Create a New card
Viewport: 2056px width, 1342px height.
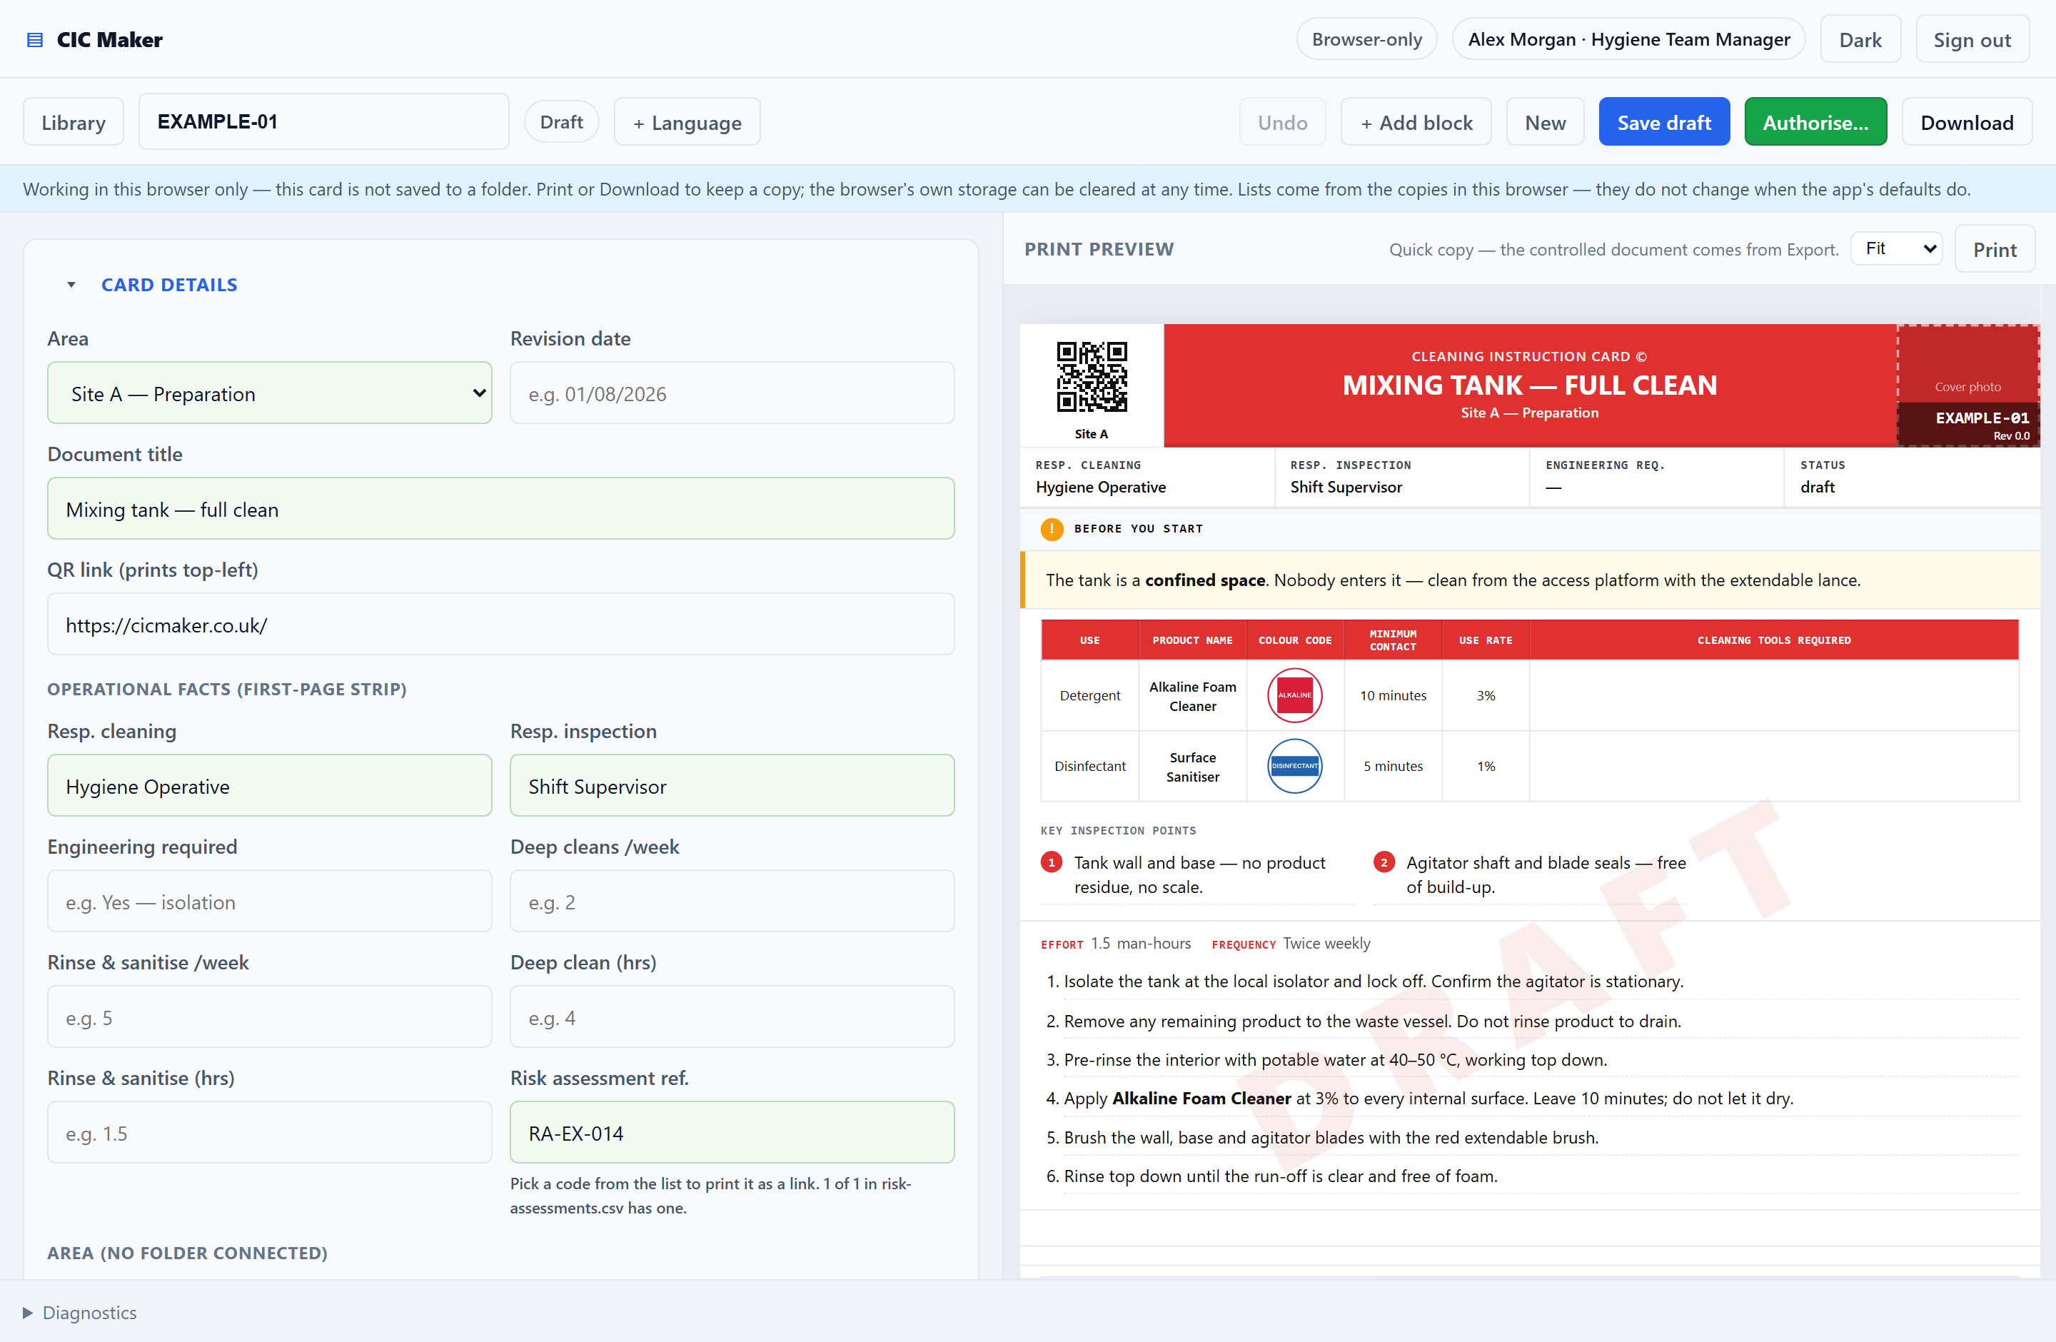point(1545,123)
